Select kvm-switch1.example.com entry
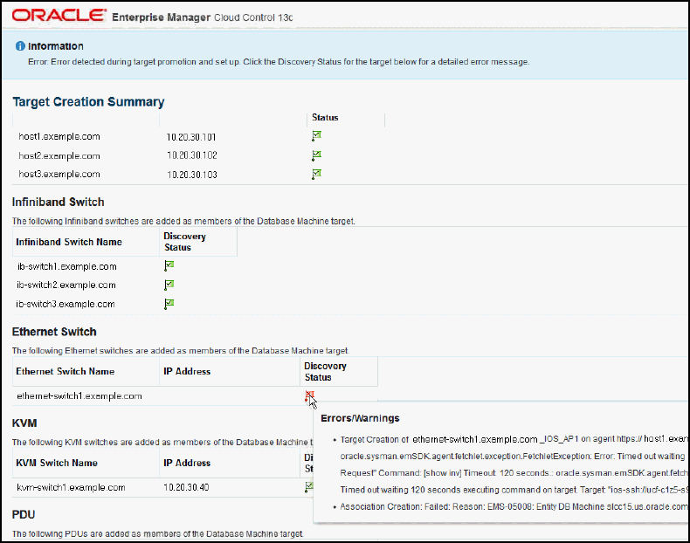The height and width of the screenshot is (543, 690). click(71, 488)
